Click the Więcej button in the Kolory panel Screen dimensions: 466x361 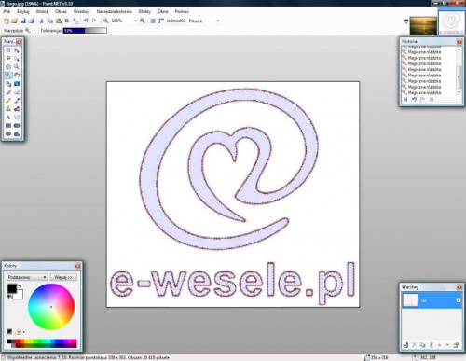point(63,277)
